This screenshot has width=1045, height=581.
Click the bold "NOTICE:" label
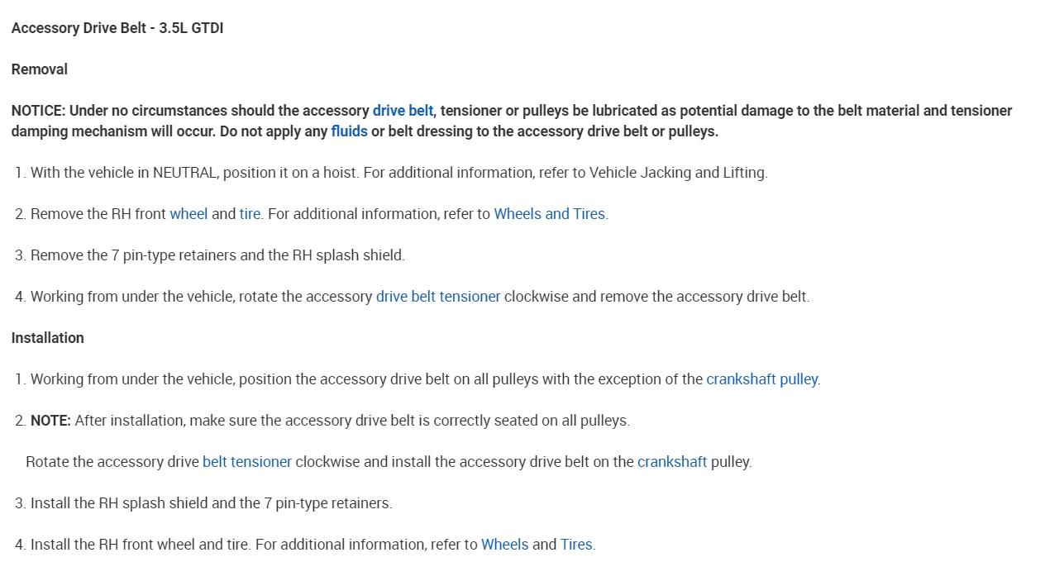(x=38, y=111)
